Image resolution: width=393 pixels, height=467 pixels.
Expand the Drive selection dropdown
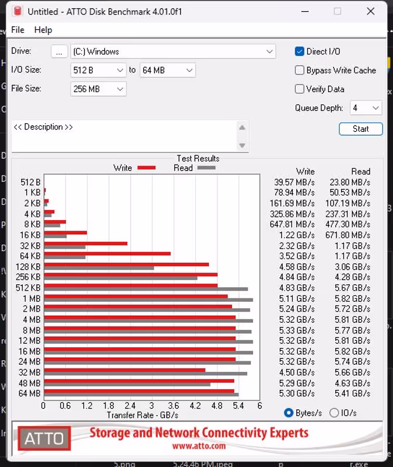point(269,51)
